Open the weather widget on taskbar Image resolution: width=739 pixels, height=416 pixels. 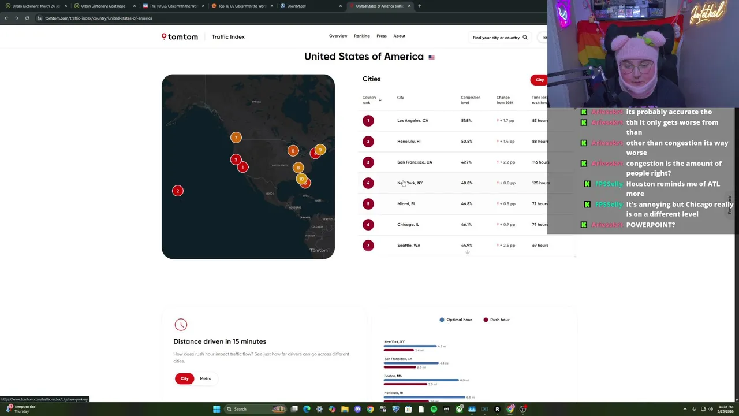click(x=21, y=409)
